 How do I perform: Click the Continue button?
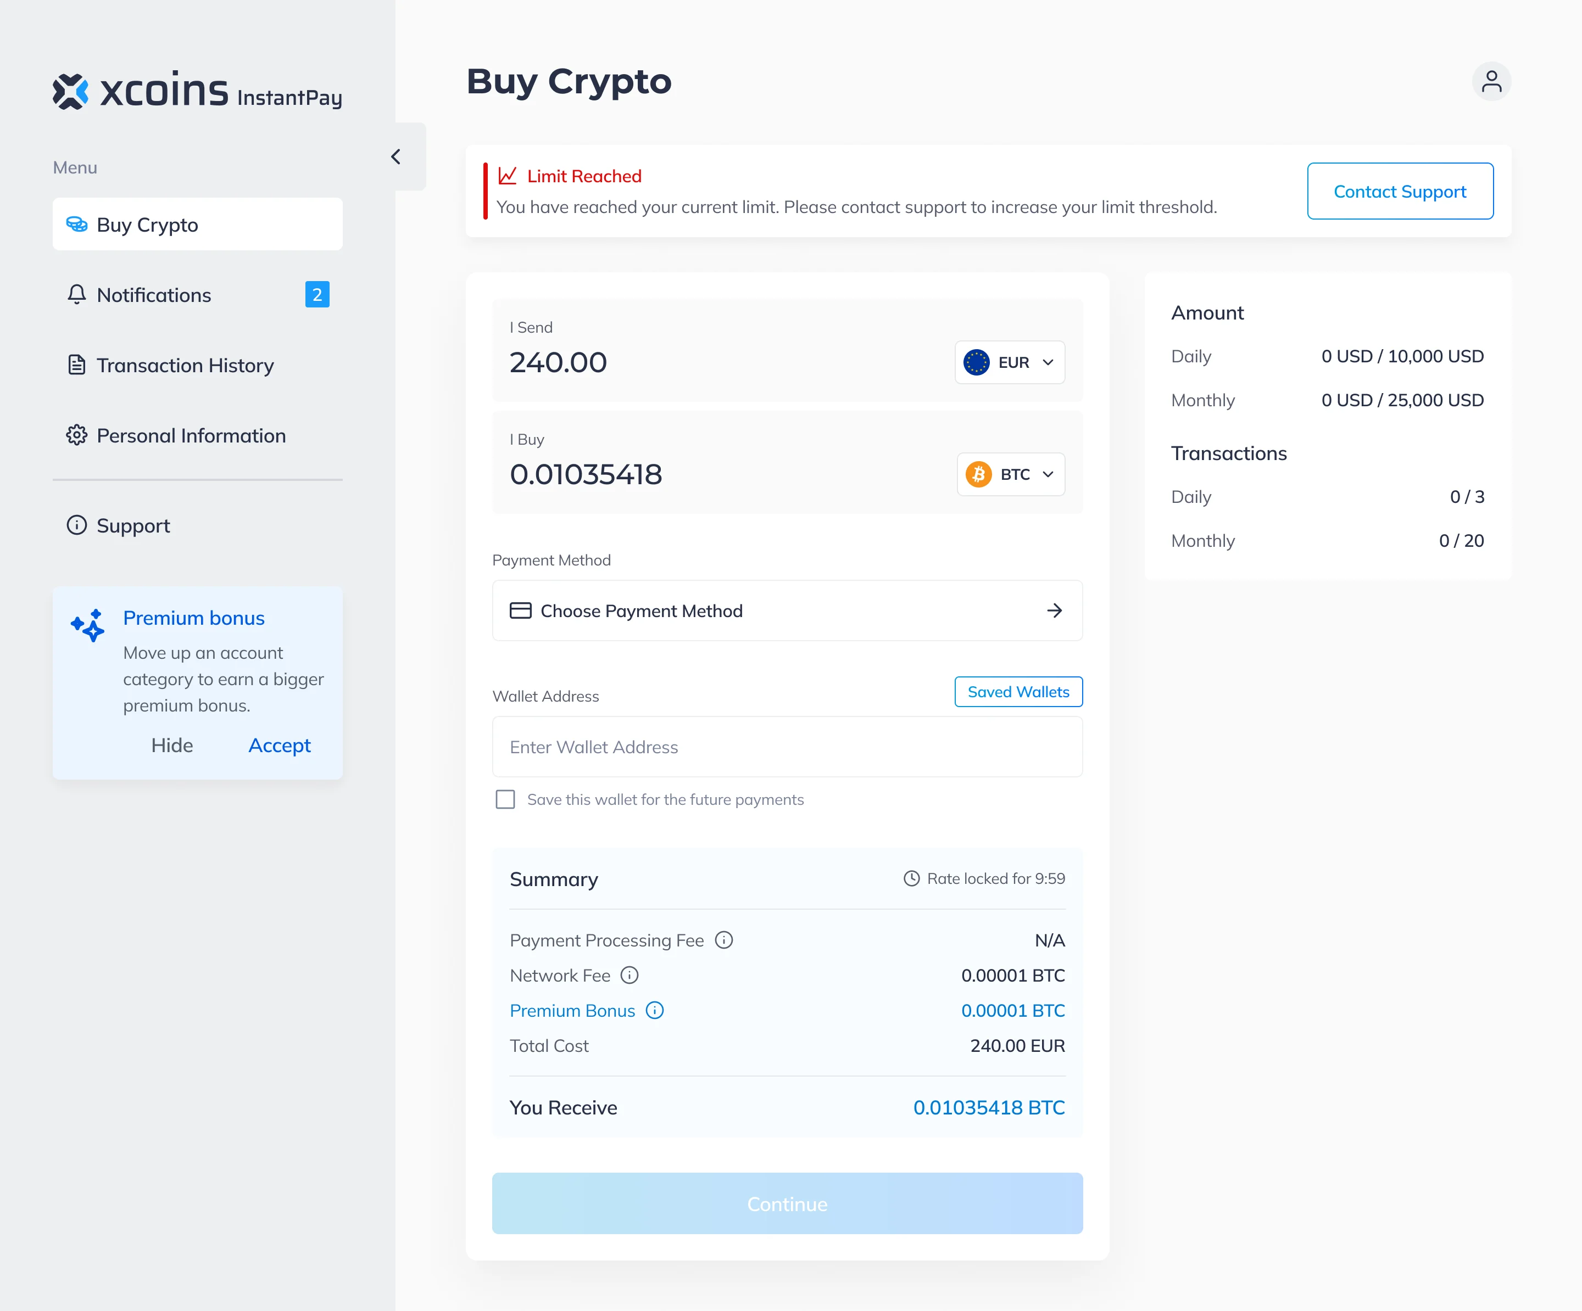pyautogui.click(x=787, y=1203)
